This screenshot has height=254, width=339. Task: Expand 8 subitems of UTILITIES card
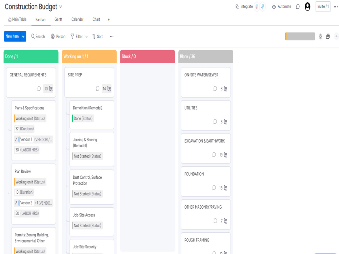point(224,122)
